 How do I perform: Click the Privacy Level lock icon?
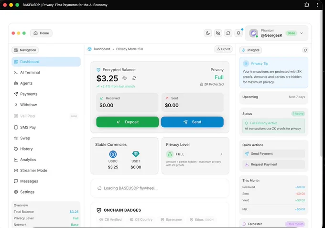(170, 154)
